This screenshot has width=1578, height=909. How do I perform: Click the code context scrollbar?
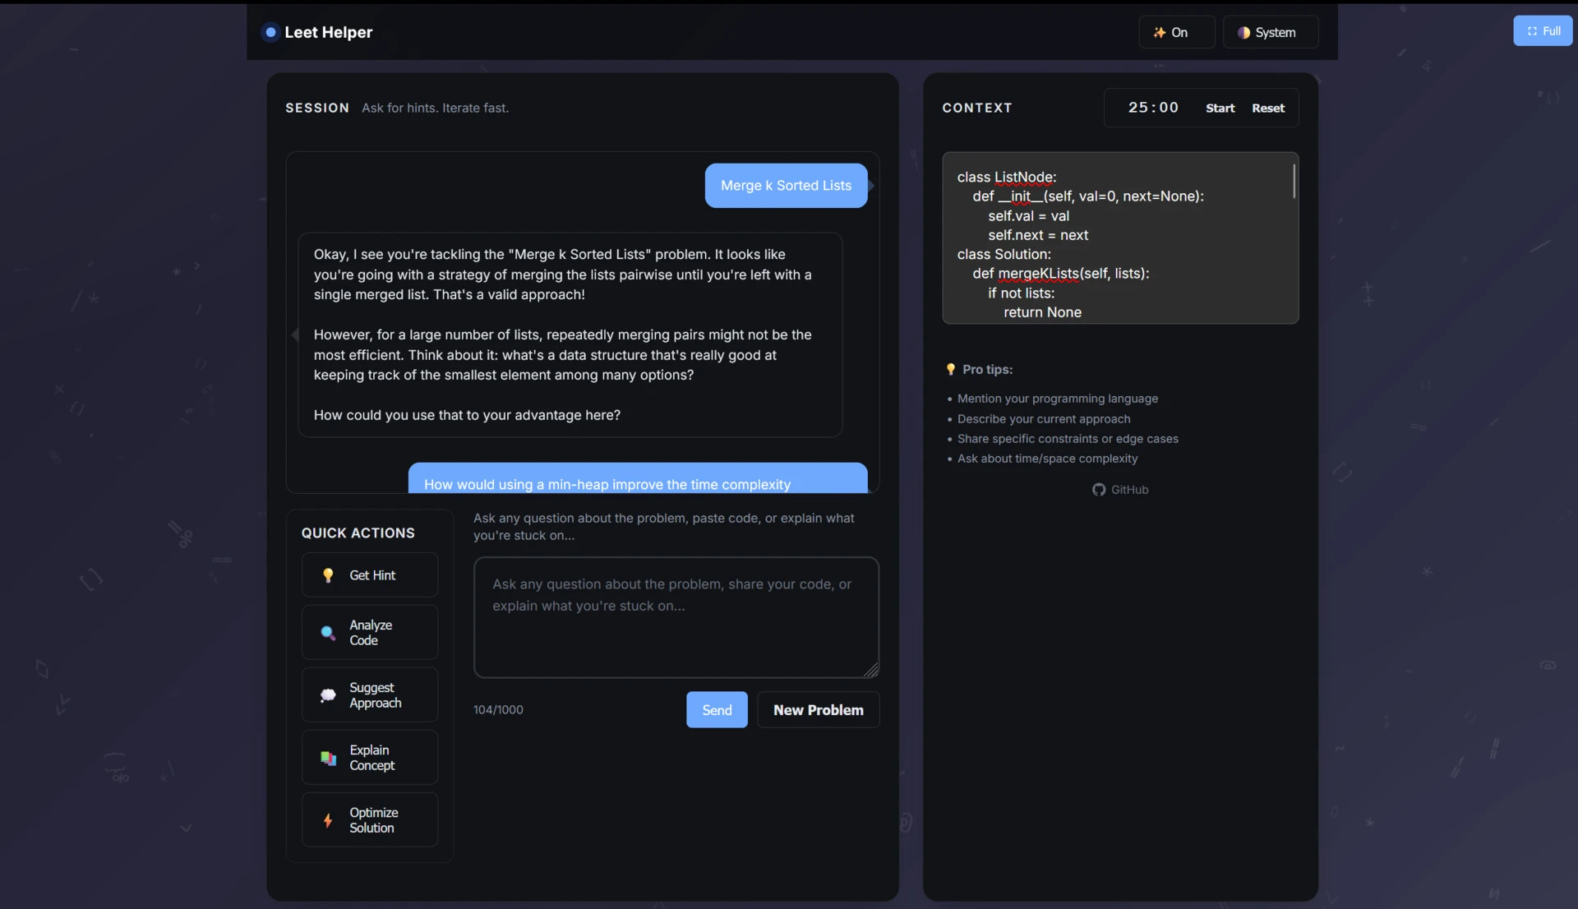[x=1294, y=182]
